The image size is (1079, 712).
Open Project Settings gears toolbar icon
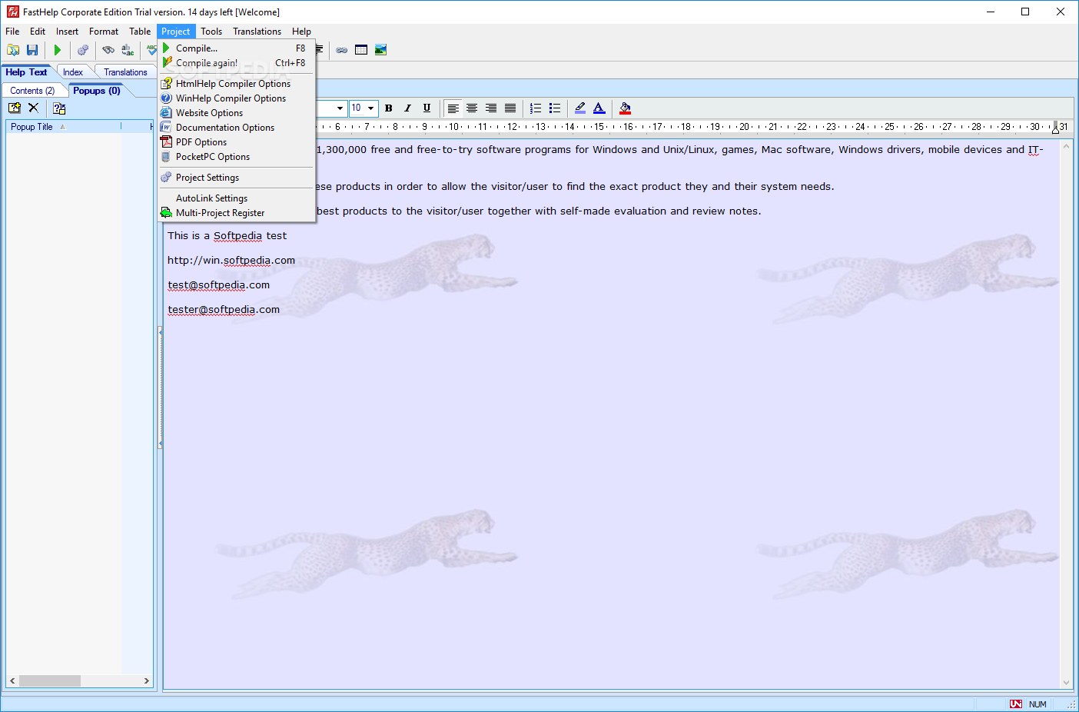pos(83,50)
